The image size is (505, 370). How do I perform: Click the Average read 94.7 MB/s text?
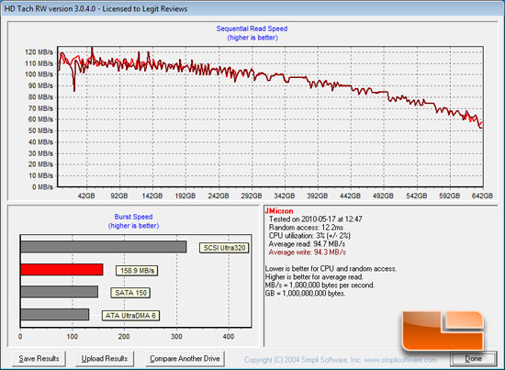tap(307, 244)
